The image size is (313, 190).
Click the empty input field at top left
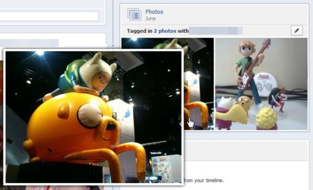(49, 16)
